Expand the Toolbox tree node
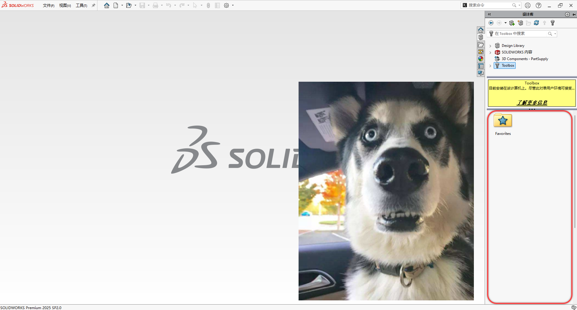Image resolution: width=577 pixels, height=310 pixels. click(x=490, y=66)
